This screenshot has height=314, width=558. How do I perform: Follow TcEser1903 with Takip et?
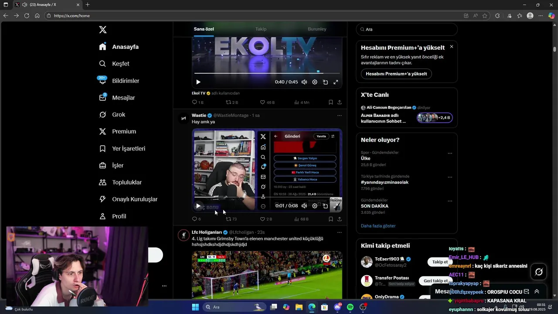tap(440, 262)
